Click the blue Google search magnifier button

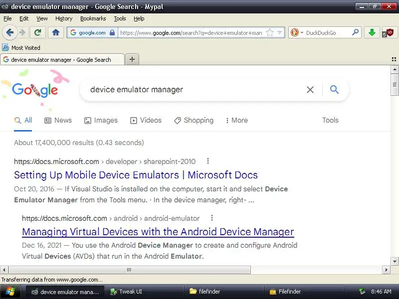(x=334, y=90)
